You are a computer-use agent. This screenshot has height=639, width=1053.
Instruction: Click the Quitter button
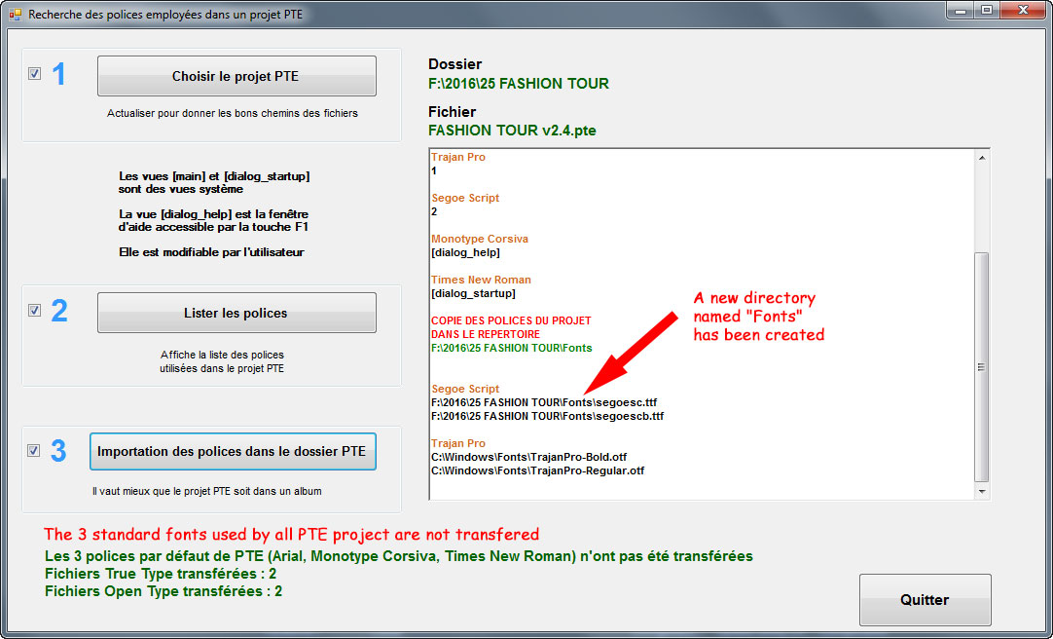[925, 599]
